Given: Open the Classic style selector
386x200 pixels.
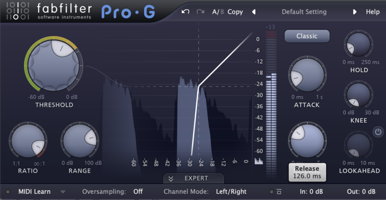Looking at the screenshot, I should pyautogui.click(x=307, y=36).
